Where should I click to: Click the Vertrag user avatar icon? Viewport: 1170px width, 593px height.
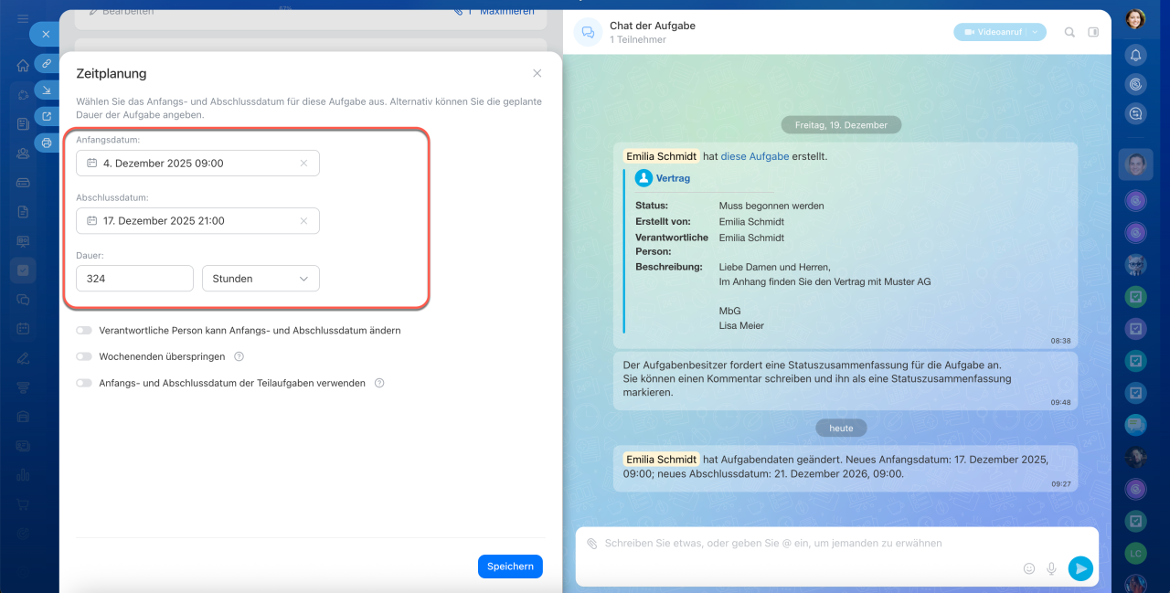644,178
